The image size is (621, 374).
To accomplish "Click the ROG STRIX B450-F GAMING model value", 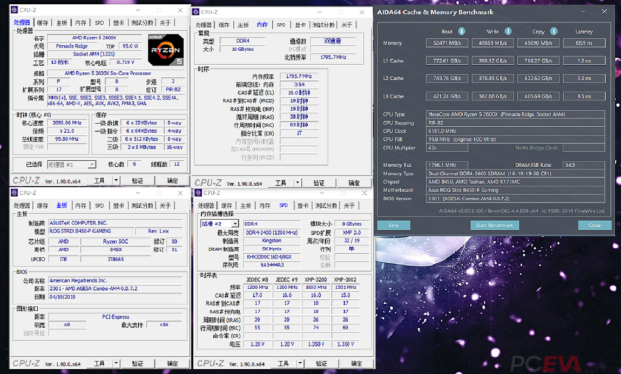I will point(91,231).
